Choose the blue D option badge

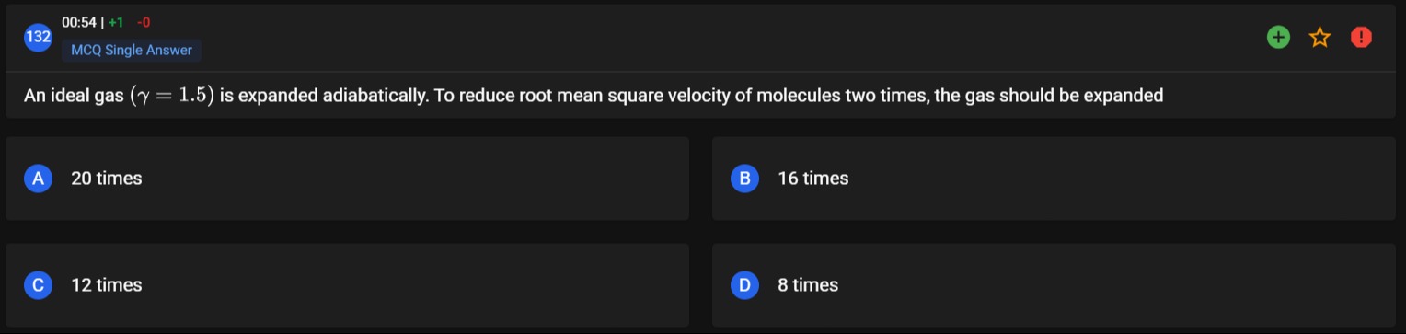pos(744,285)
